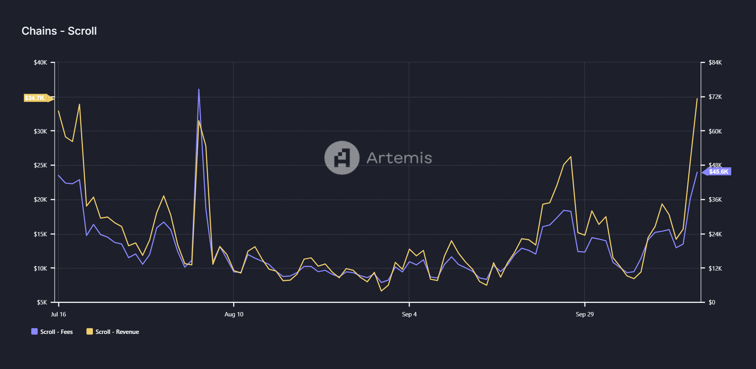The height and width of the screenshot is (369, 756).
Task: Select the Chains - Scroll chart title
Action: click(x=59, y=31)
